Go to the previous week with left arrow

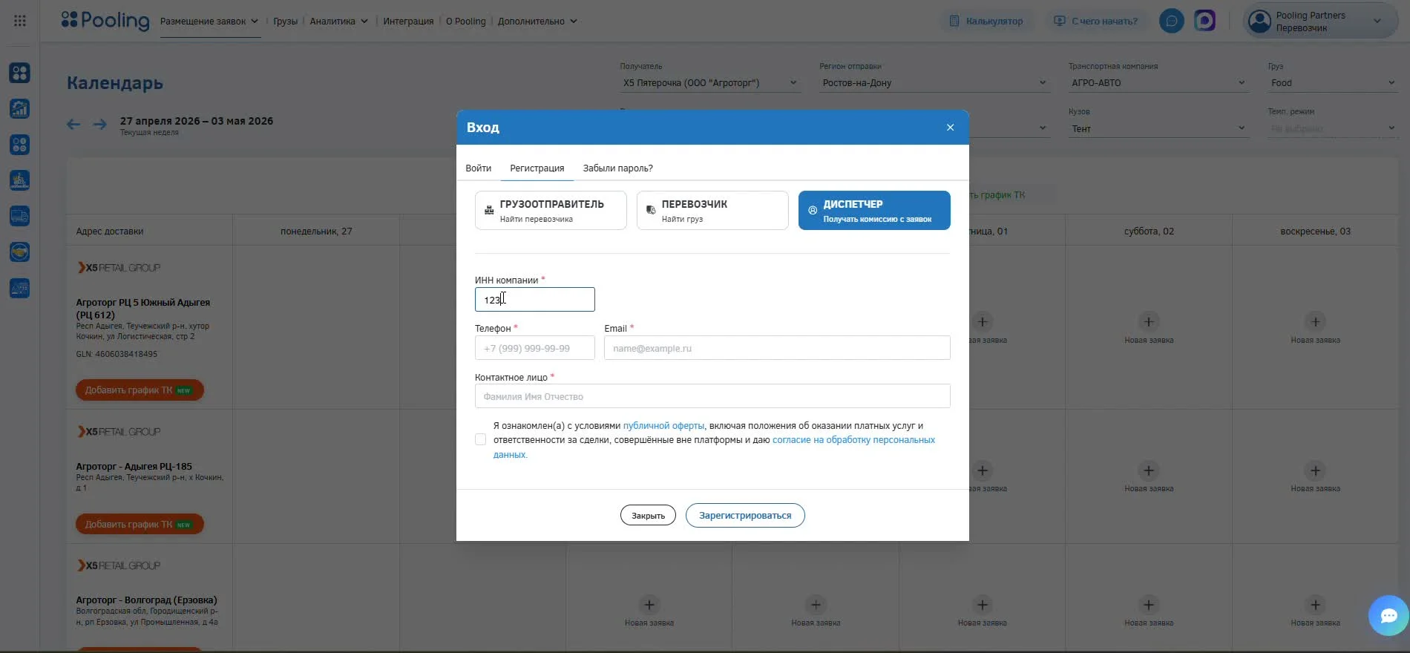coord(73,125)
